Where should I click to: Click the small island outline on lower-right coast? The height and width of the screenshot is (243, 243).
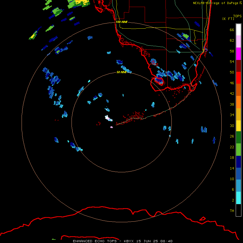[x=202, y=219]
